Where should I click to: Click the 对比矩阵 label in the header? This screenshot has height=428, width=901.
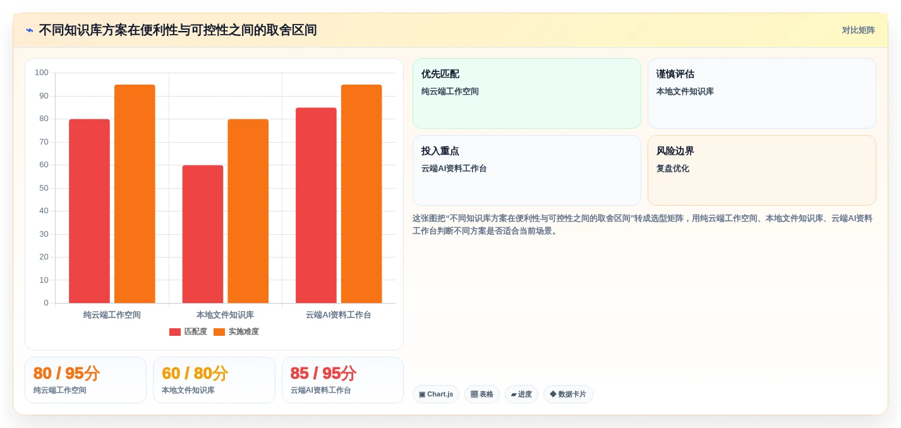click(858, 30)
